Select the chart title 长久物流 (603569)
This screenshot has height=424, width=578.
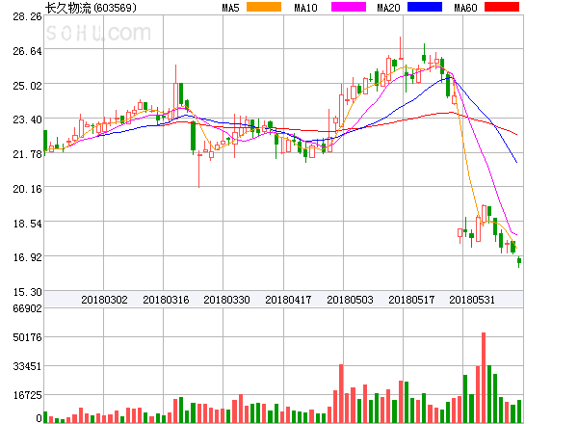click(91, 8)
